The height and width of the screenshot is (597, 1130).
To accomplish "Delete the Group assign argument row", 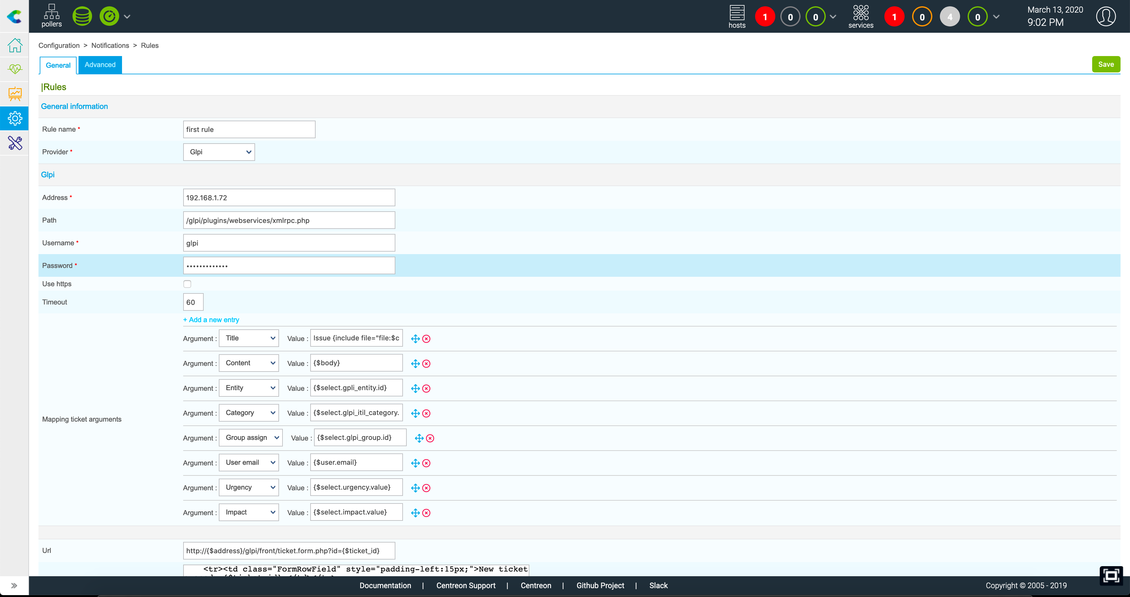I will pyautogui.click(x=430, y=438).
